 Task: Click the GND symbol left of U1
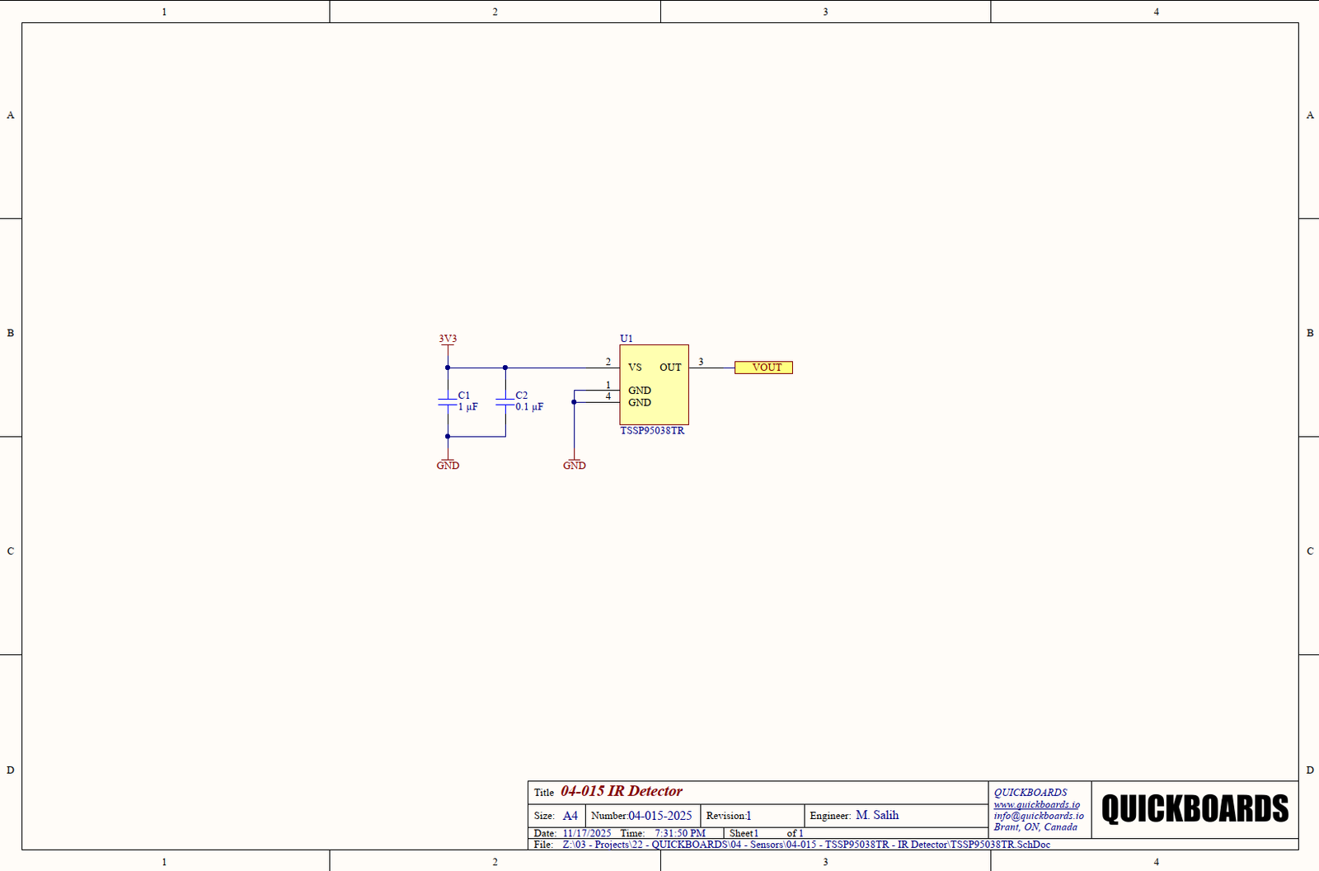(x=575, y=464)
